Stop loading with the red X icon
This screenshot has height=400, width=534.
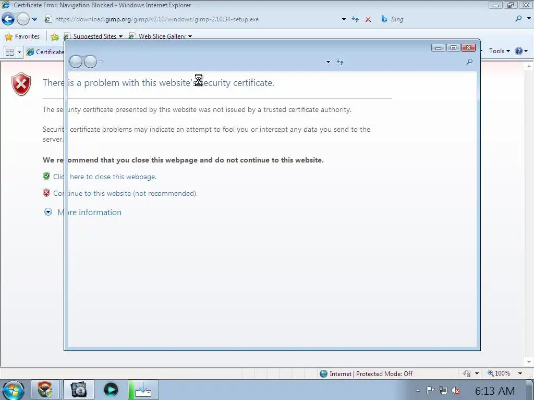pyautogui.click(x=368, y=19)
